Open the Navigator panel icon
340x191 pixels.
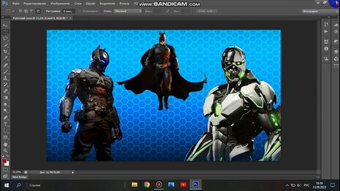(336, 32)
